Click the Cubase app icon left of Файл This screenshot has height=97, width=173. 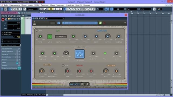(x=2, y=5)
